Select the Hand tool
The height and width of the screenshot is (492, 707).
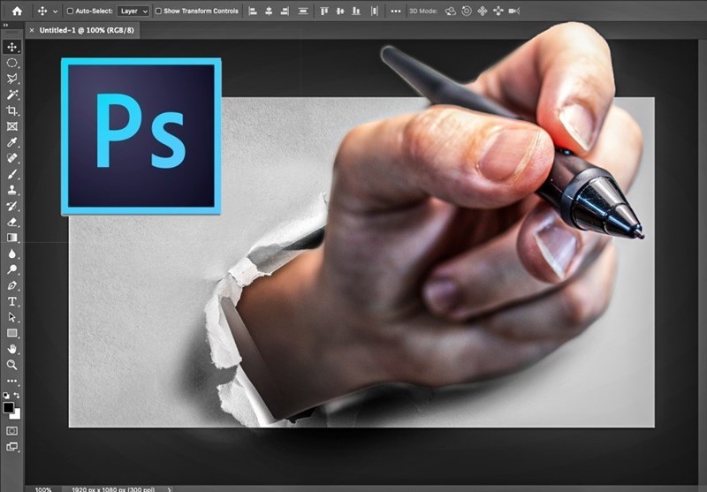pyautogui.click(x=11, y=349)
